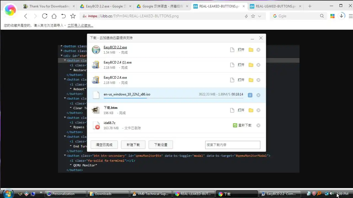
Task: Open Personalization taskbar window
Action: (x=66, y=194)
